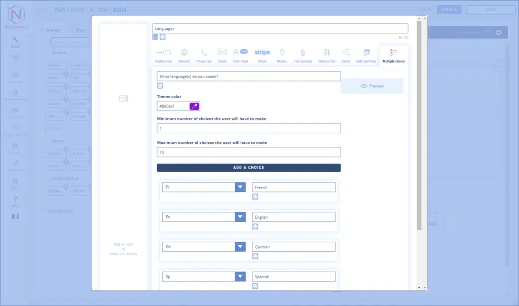Switch to the Multiple choice tab

[x=394, y=55]
